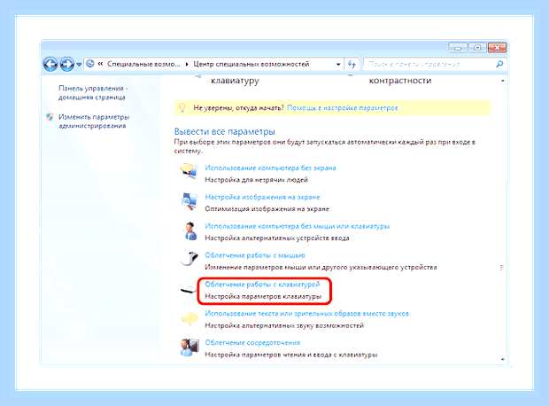The image size is (549, 406).
Task: Click the Forward navigation arrow
Action: pos(67,64)
